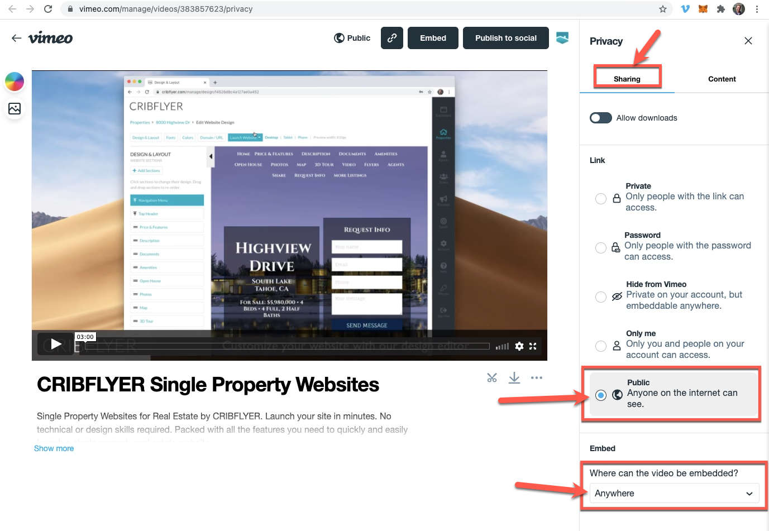Image resolution: width=769 pixels, height=531 pixels.
Task: Enter fullscreen using the player expand icon
Action: (533, 346)
